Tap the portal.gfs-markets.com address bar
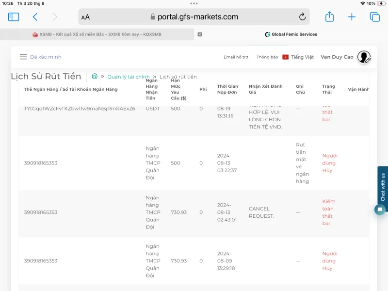The image size is (388, 291). (x=194, y=17)
